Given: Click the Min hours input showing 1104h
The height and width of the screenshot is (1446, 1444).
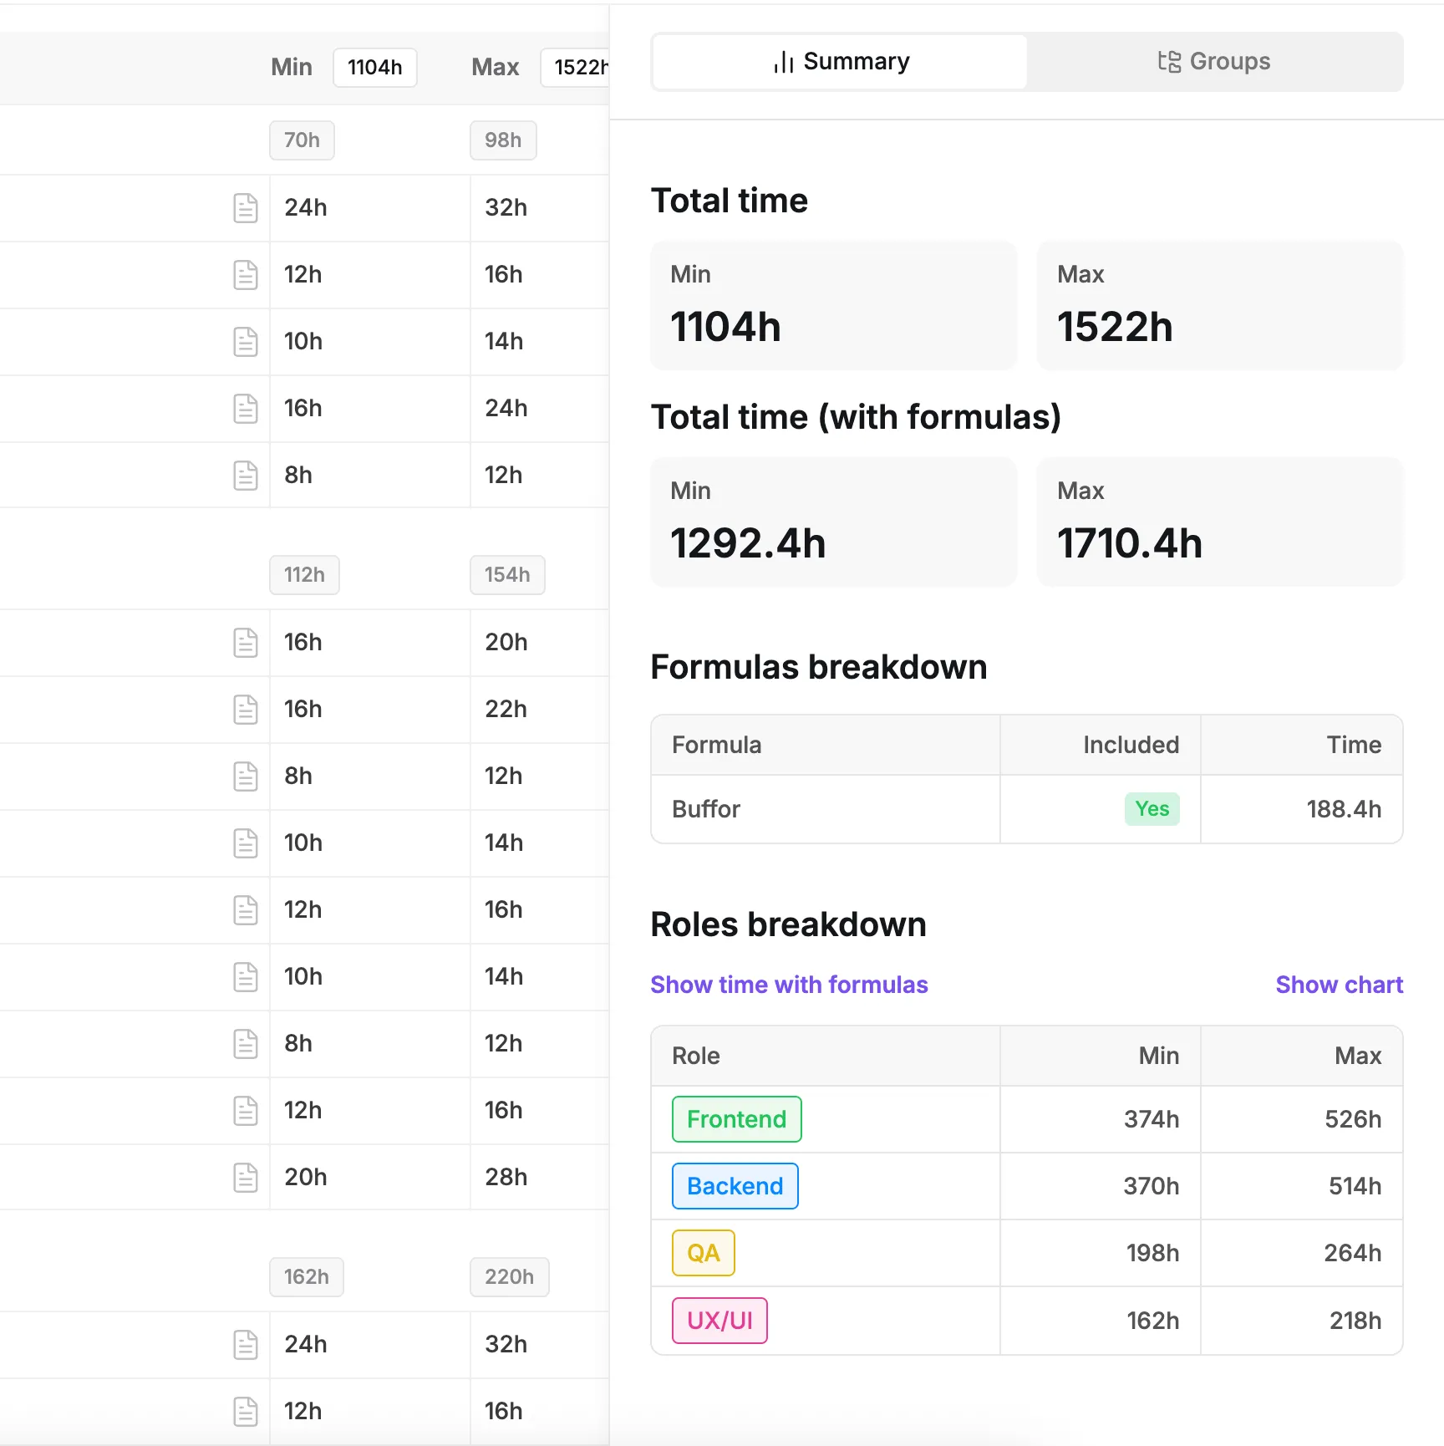Looking at the screenshot, I should [x=374, y=68].
